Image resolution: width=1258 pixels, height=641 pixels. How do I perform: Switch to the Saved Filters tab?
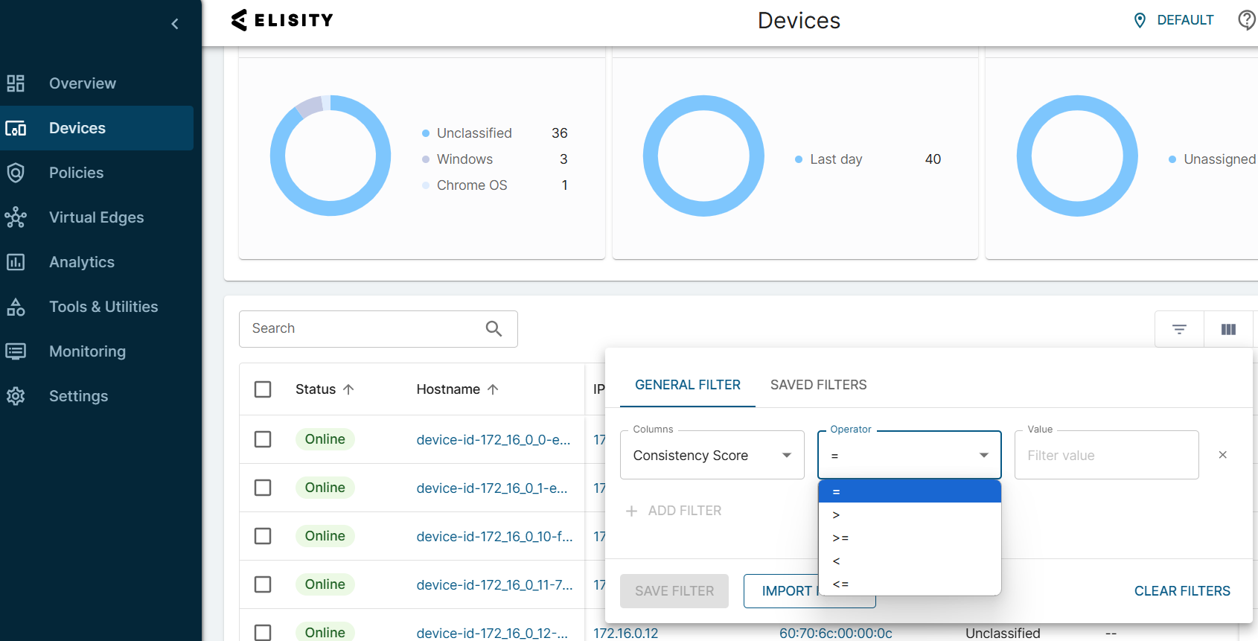coord(818,385)
